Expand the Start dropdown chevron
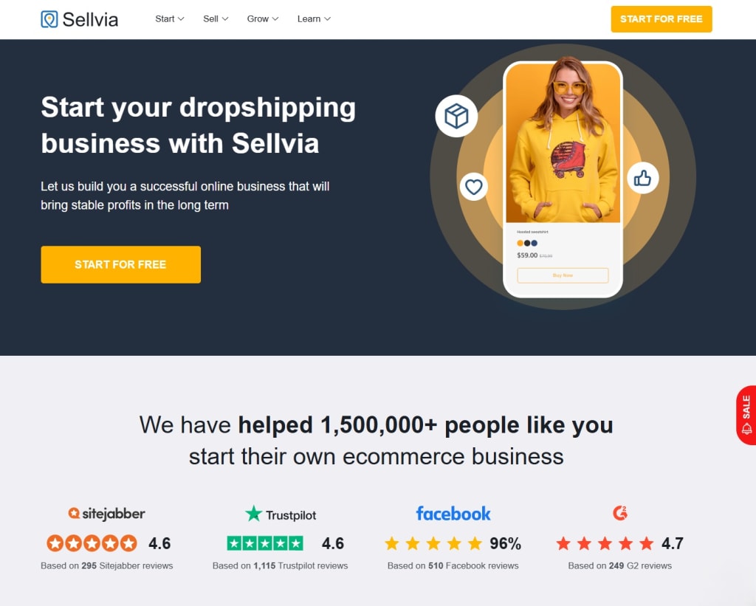The height and width of the screenshot is (606, 756). pos(181,18)
